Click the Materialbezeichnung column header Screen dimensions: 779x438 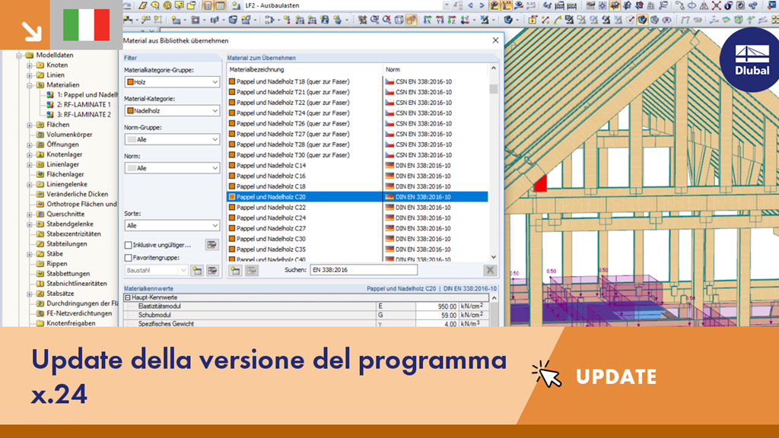point(304,69)
